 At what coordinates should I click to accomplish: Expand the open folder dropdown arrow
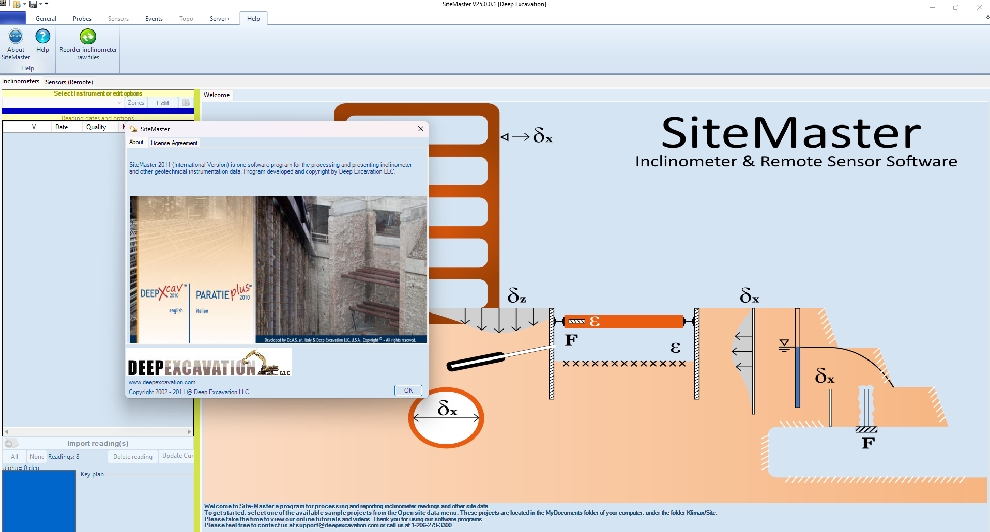pos(24,4)
